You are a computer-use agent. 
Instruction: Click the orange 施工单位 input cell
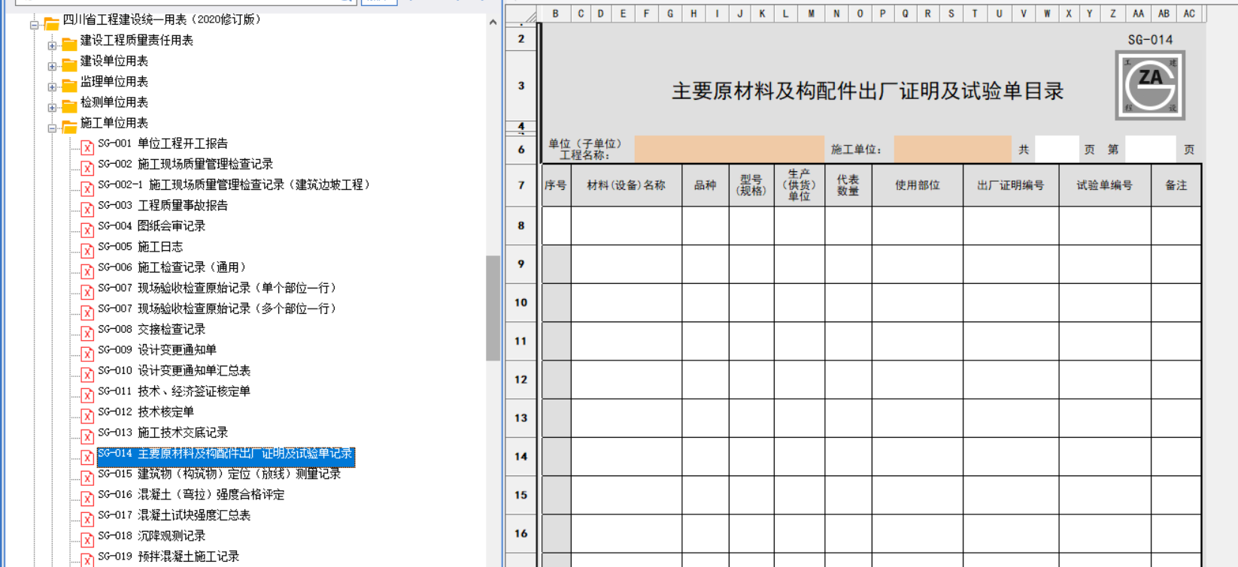point(951,149)
